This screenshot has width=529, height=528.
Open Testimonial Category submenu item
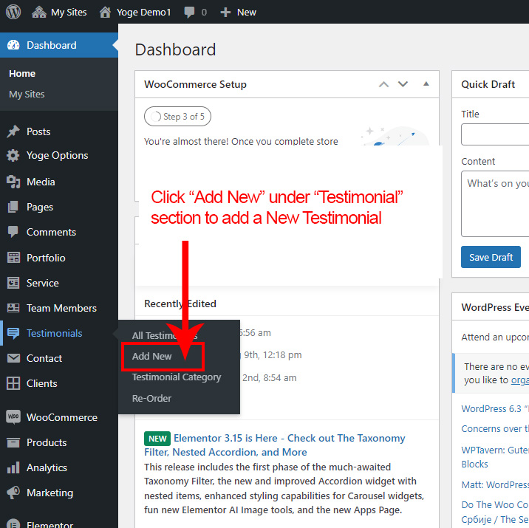tap(177, 377)
